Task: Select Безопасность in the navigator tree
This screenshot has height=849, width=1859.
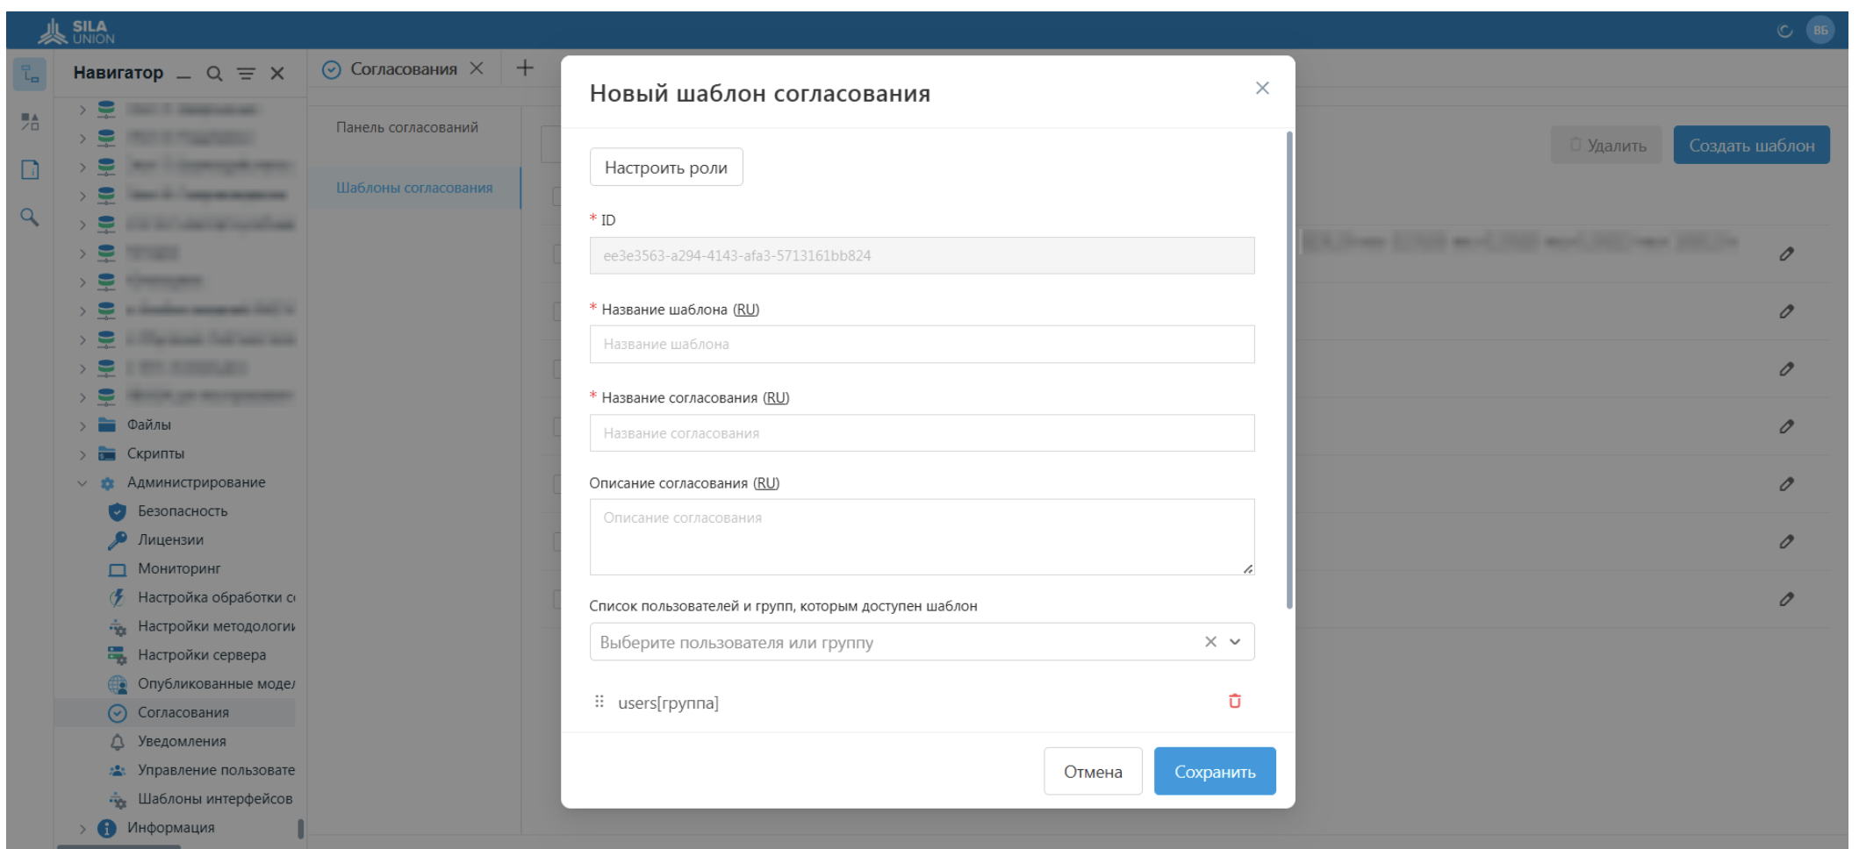Action: 182,511
